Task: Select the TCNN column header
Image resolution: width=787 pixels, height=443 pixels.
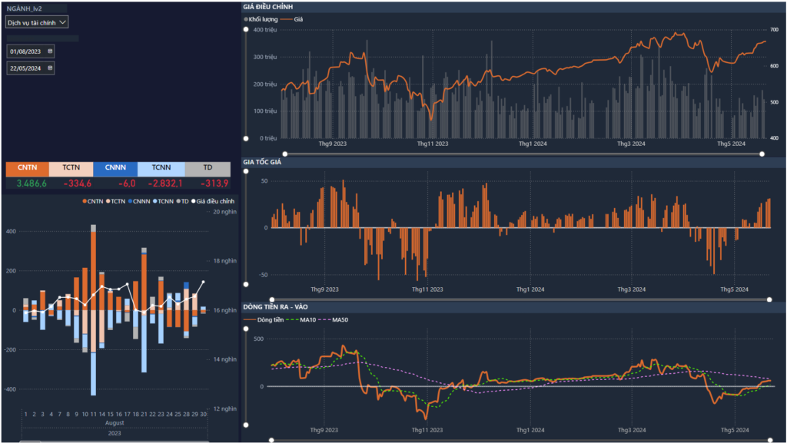Action: click(x=161, y=169)
